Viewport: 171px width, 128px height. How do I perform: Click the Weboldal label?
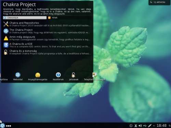pyautogui.click(x=18, y=80)
